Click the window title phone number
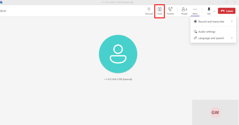 117,2
